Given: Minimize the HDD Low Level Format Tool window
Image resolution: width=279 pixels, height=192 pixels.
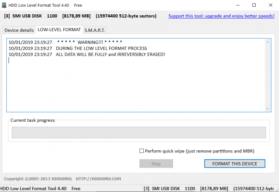Looking at the screenshot, I should point(238,5).
